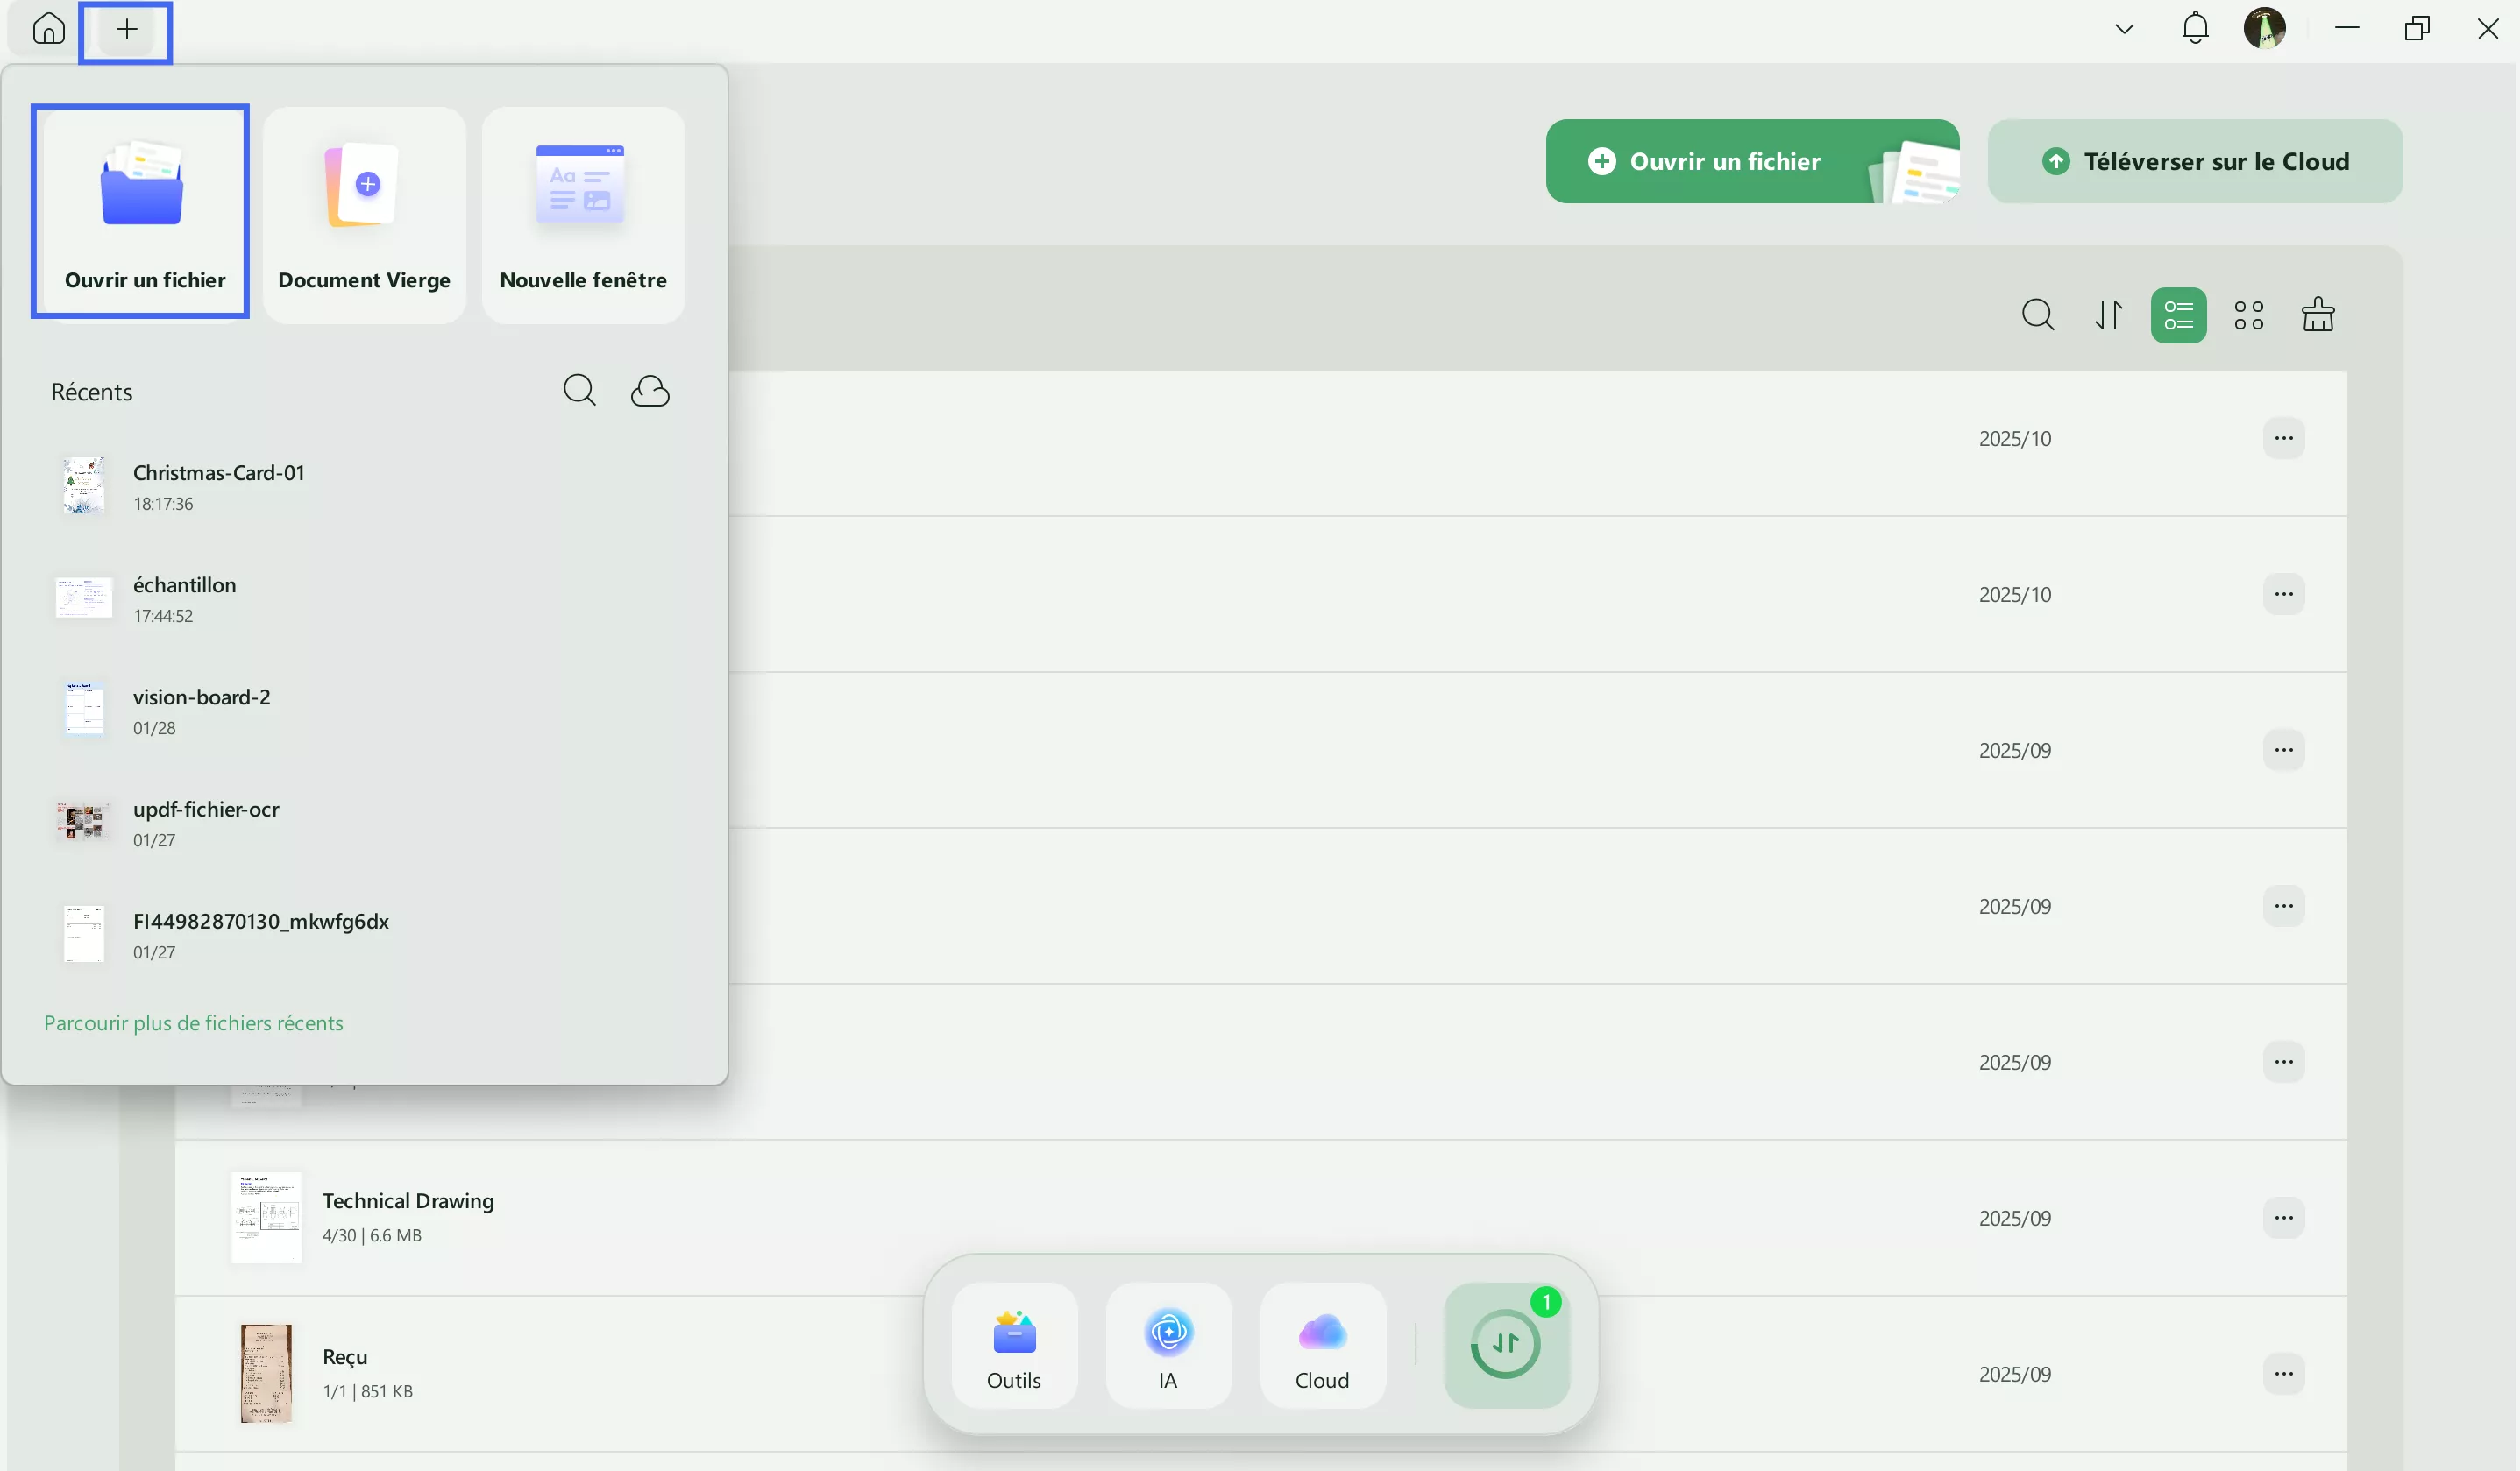
Task: Click the plus new tab button
Action: point(126,30)
